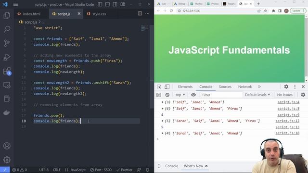Open the Docker view in activity bar
This screenshot has height=173, width=308.
pos(7,112)
